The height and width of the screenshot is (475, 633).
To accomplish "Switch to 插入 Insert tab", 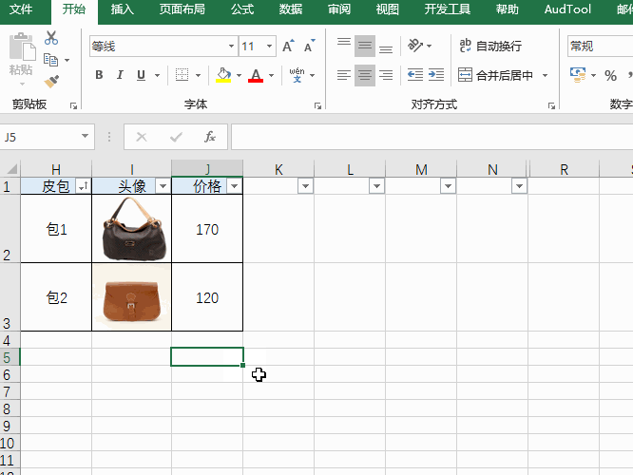I will (123, 9).
